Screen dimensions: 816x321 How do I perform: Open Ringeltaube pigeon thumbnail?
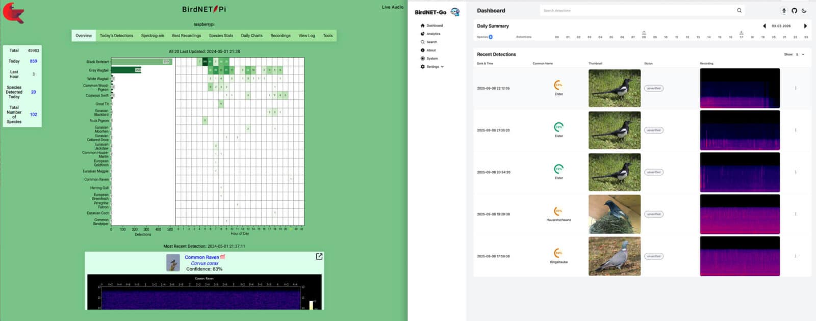pyautogui.click(x=615, y=256)
